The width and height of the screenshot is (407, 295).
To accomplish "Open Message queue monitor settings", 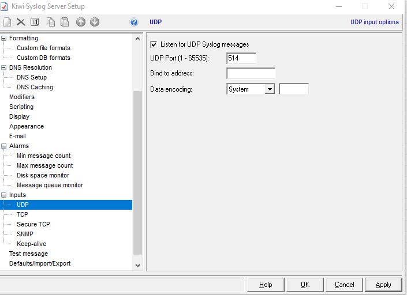I will coord(50,185).
